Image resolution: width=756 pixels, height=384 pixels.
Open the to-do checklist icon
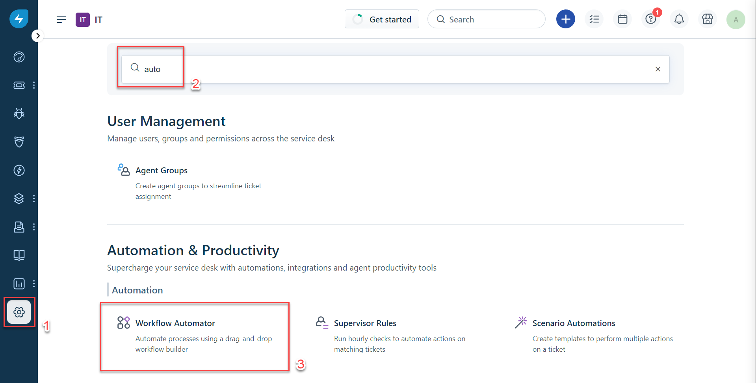tap(594, 19)
